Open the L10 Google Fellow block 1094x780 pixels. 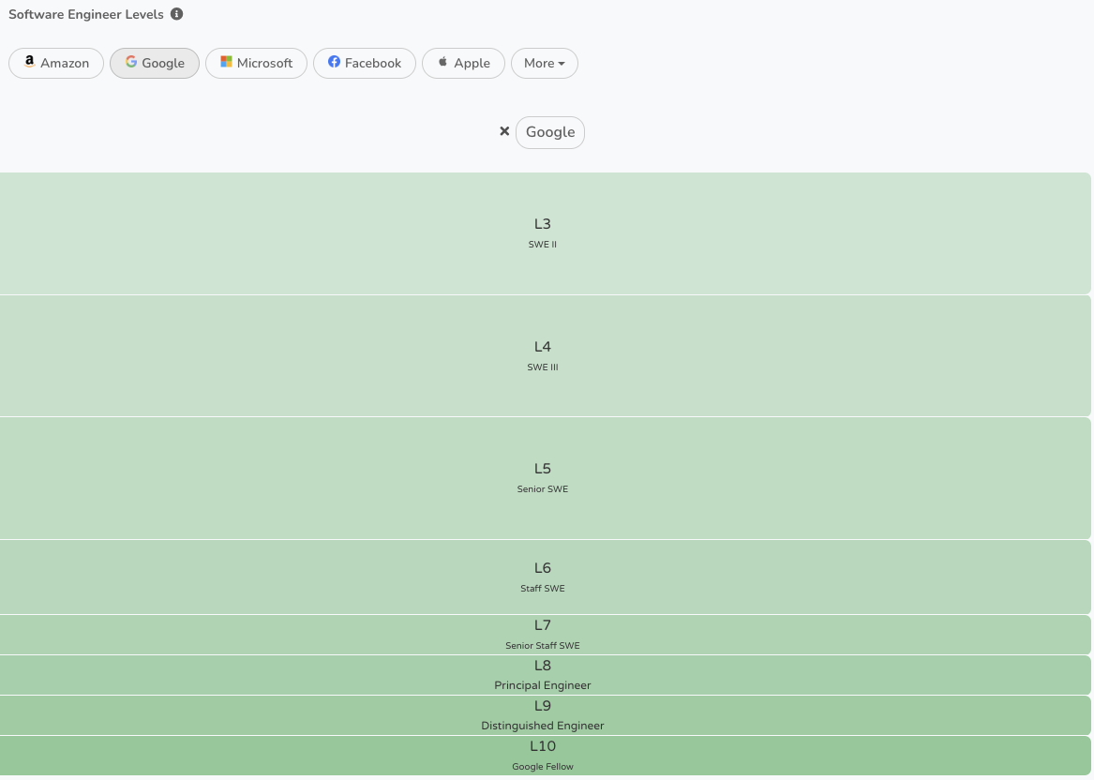point(545,756)
